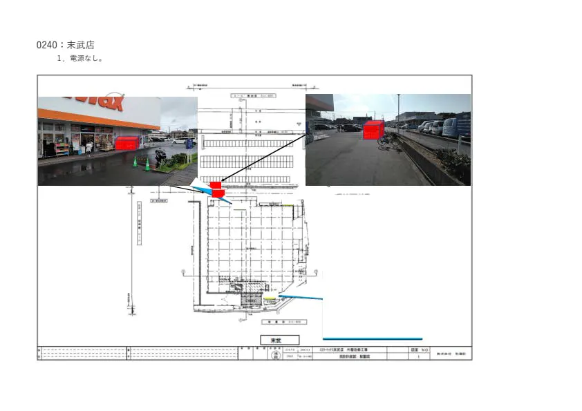Click the red box in the storefront photo
The width and height of the screenshot is (582, 411).
tap(126, 144)
